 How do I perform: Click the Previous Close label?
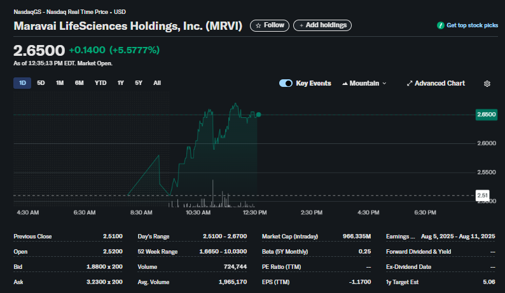tap(32, 237)
